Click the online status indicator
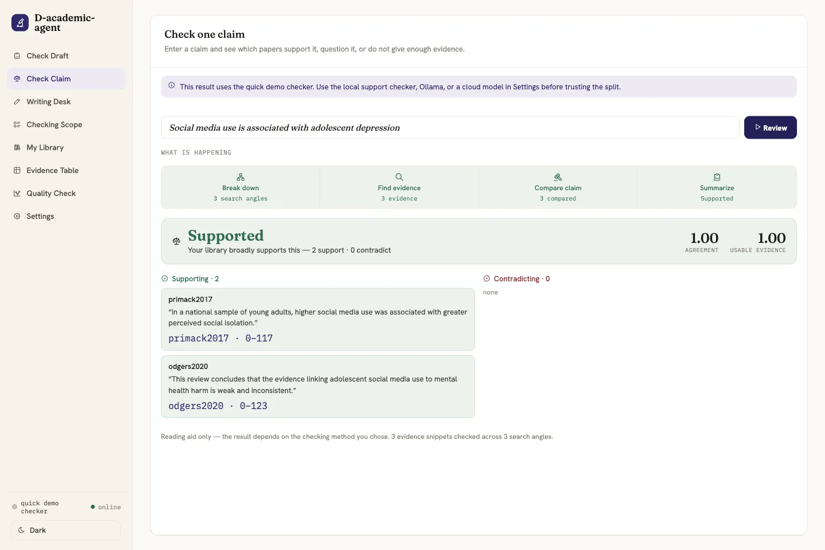The width and height of the screenshot is (825, 550). [x=106, y=507]
